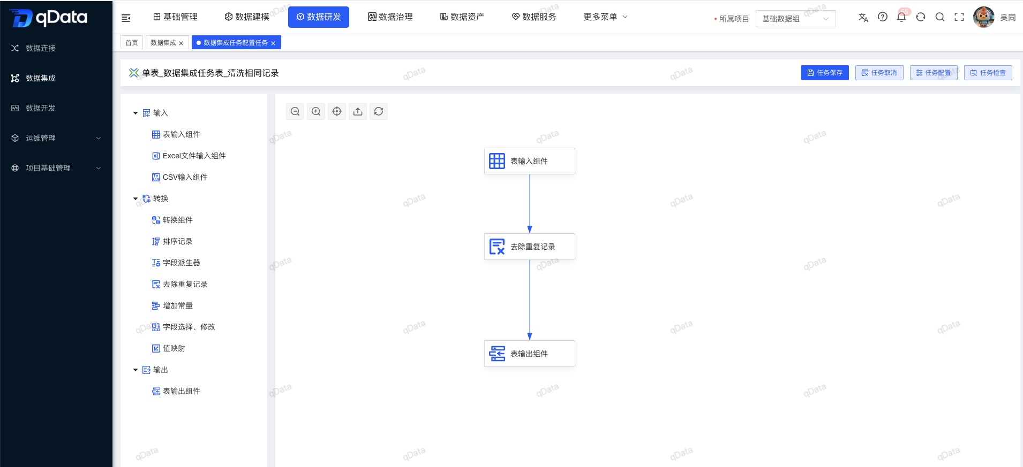Select the 表输入组件 node on canvas
This screenshot has height=467, width=1023.
pyautogui.click(x=530, y=161)
